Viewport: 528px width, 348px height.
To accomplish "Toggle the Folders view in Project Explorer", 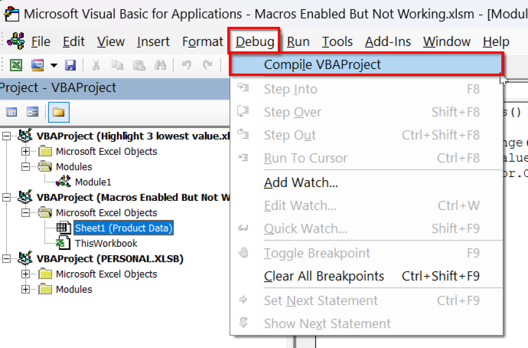I will pos(58,112).
